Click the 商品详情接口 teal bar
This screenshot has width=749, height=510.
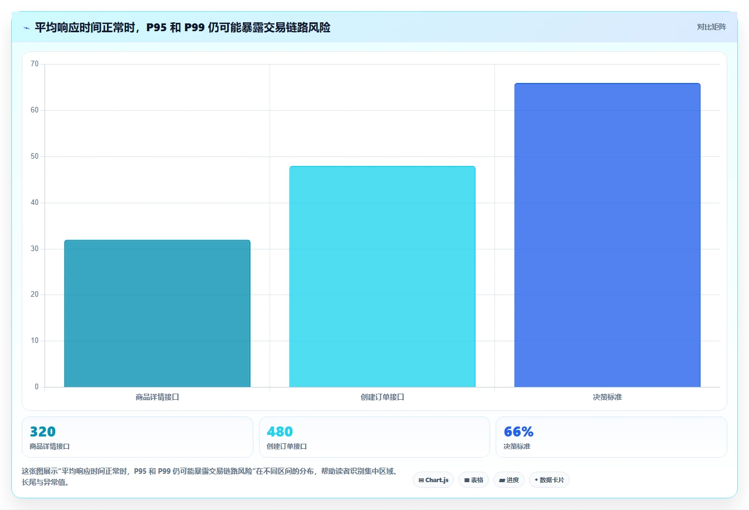[x=157, y=313]
